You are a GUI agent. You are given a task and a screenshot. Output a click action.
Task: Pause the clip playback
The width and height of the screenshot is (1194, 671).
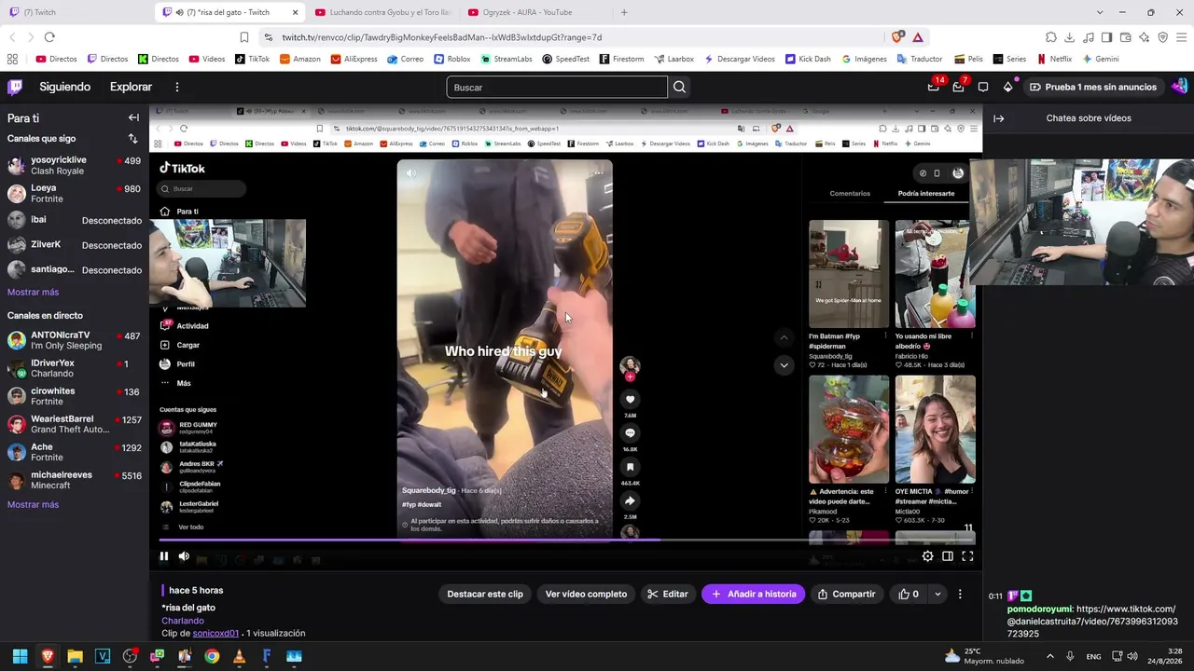click(x=163, y=556)
